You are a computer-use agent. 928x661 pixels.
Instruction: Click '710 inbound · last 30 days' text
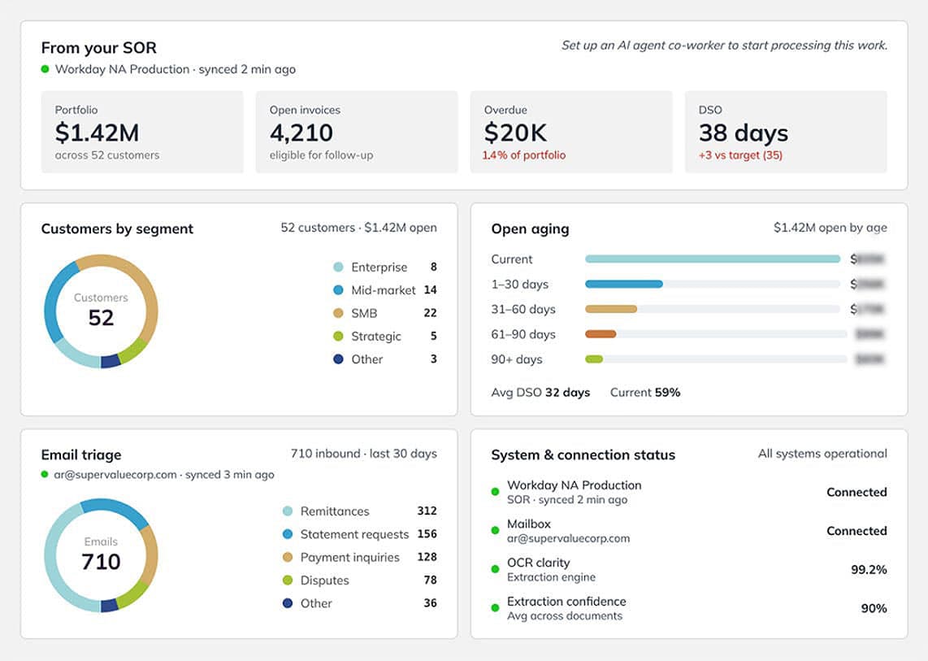tap(363, 454)
